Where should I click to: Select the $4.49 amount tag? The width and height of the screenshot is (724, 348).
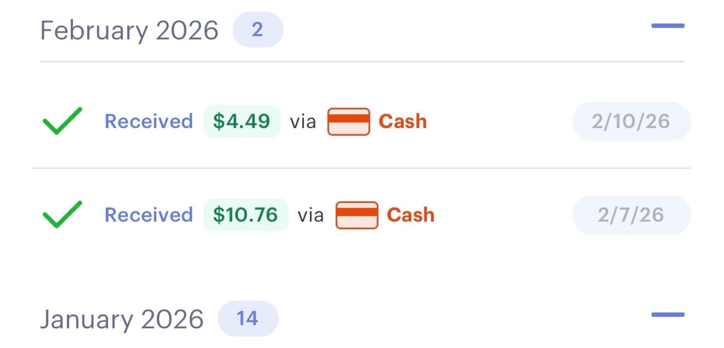coord(241,121)
